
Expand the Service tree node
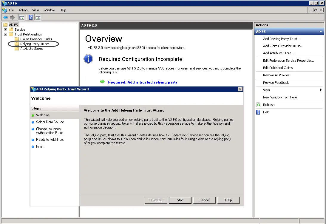click(6, 30)
